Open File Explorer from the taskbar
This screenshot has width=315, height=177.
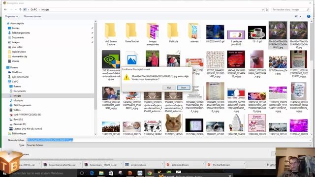(x=101, y=173)
